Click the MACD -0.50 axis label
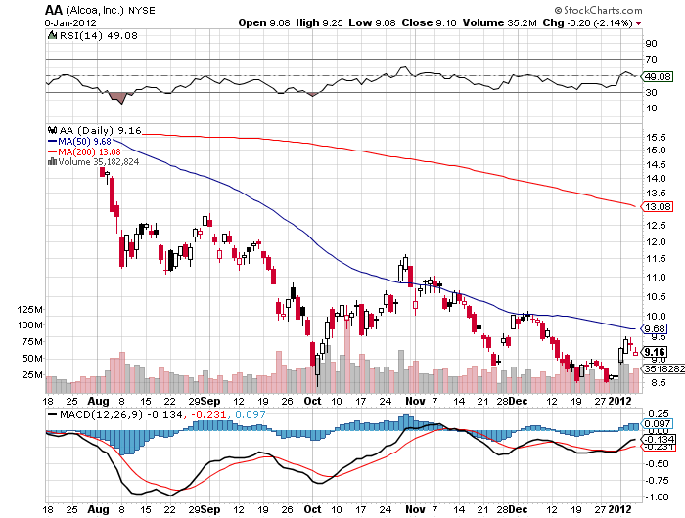Image resolution: width=685 pixels, height=518 pixels. pos(657,464)
